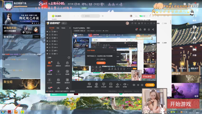The height and width of the screenshot is (114, 202).
Task: Click the orange 关闭直播 button
Action: [x=150, y=85]
